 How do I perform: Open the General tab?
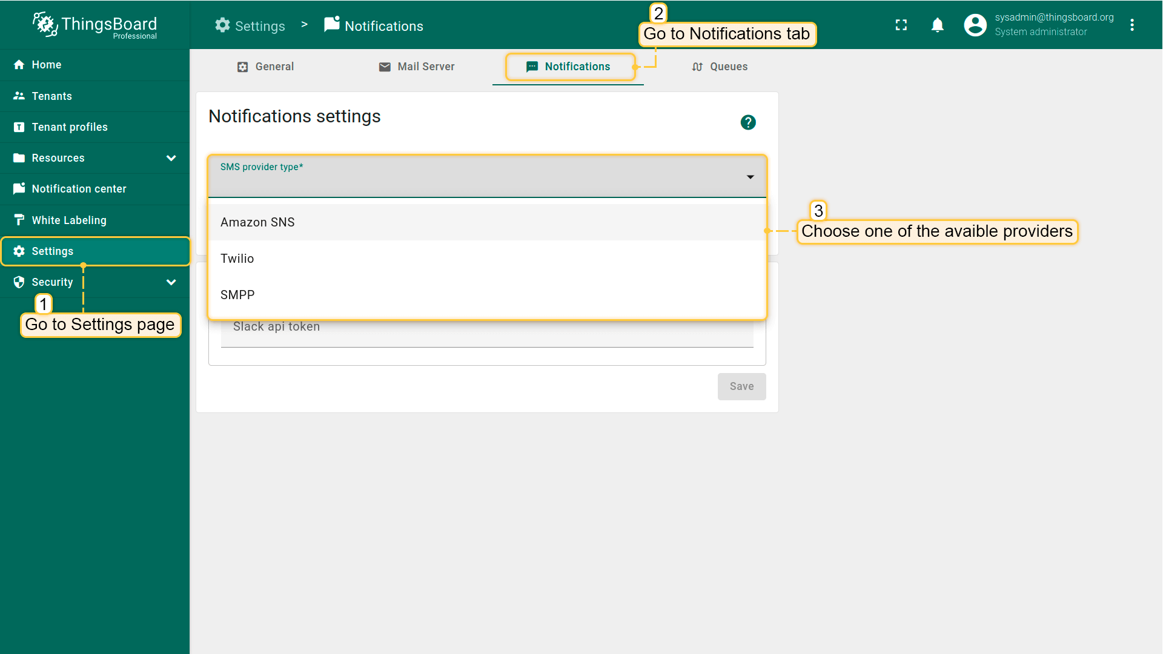coord(265,67)
